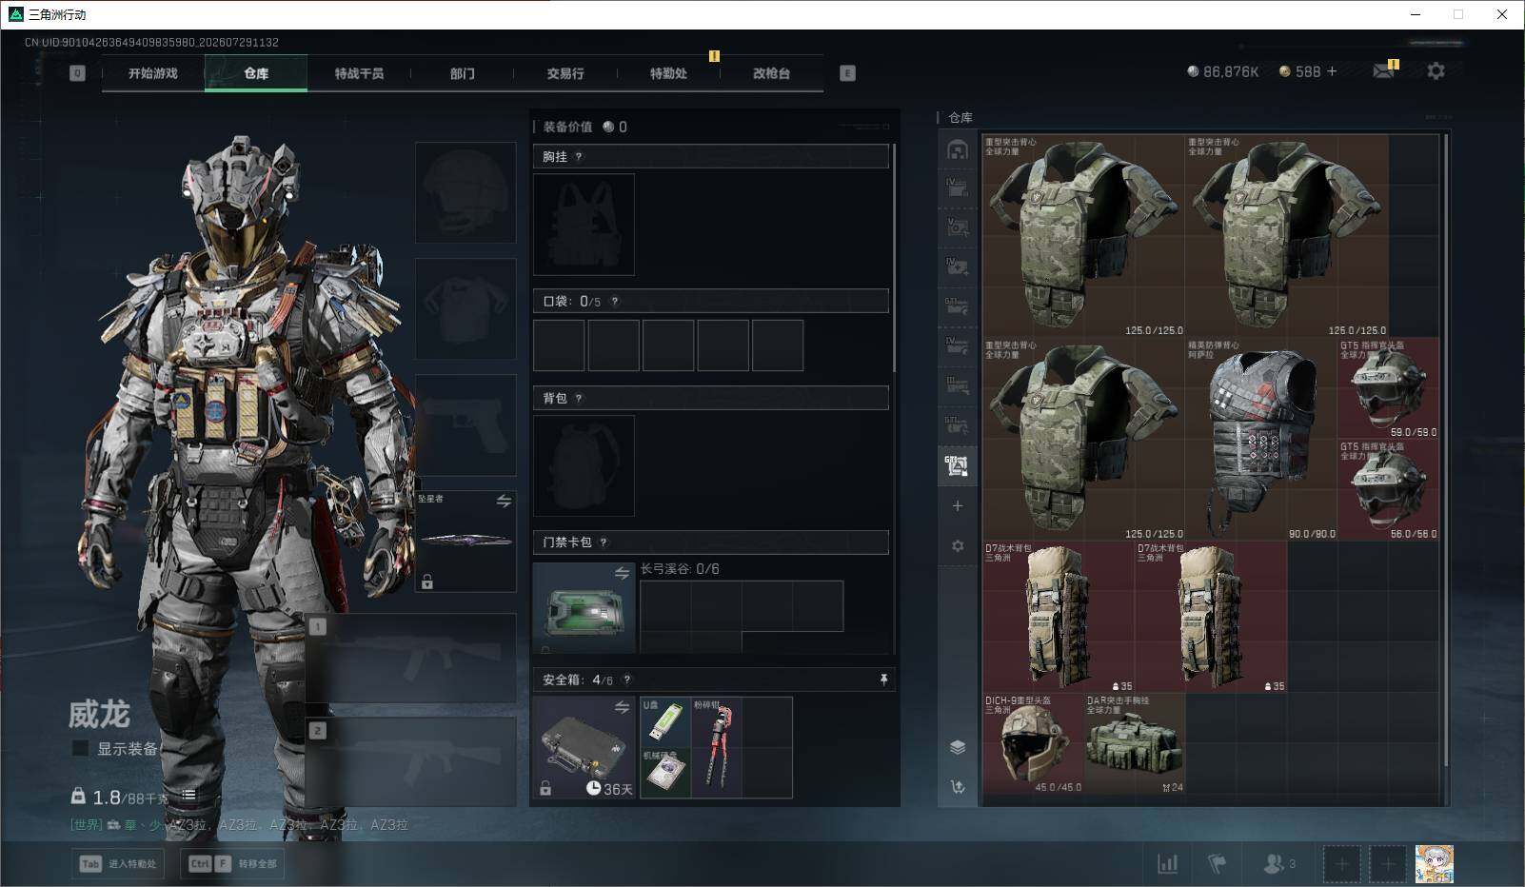Select the top-left 重型突击背心 armor
The height and width of the screenshot is (887, 1525).
pos(1083,236)
